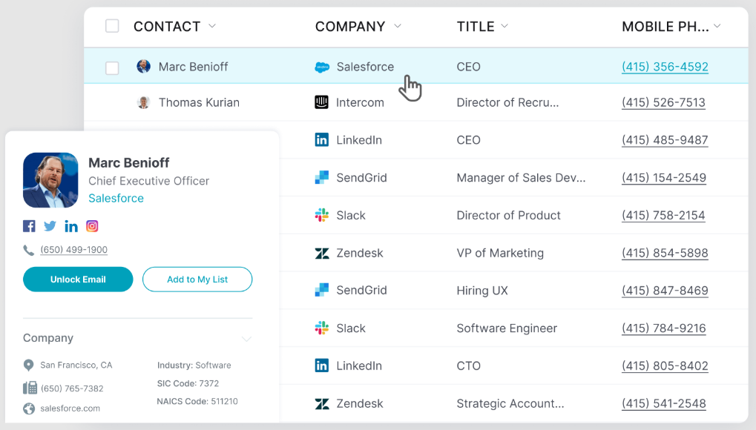This screenshot has width=756, height=430.
Task: Click the SendGrid logo in Manager of Sales row
Action: [x=321, y=177]
